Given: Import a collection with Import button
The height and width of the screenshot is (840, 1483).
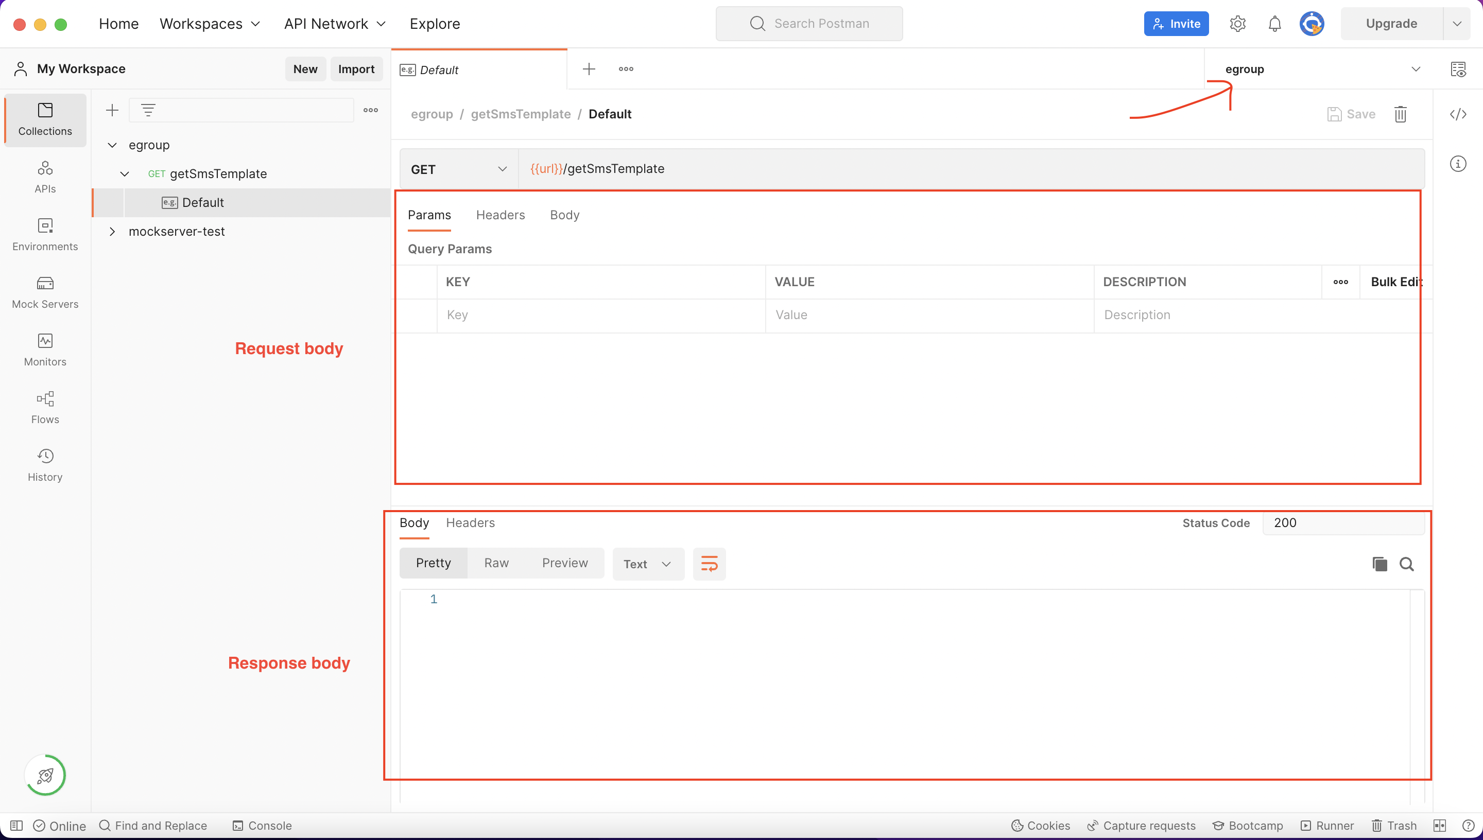Looking at the screenshot, I should (x=356, y=68).
